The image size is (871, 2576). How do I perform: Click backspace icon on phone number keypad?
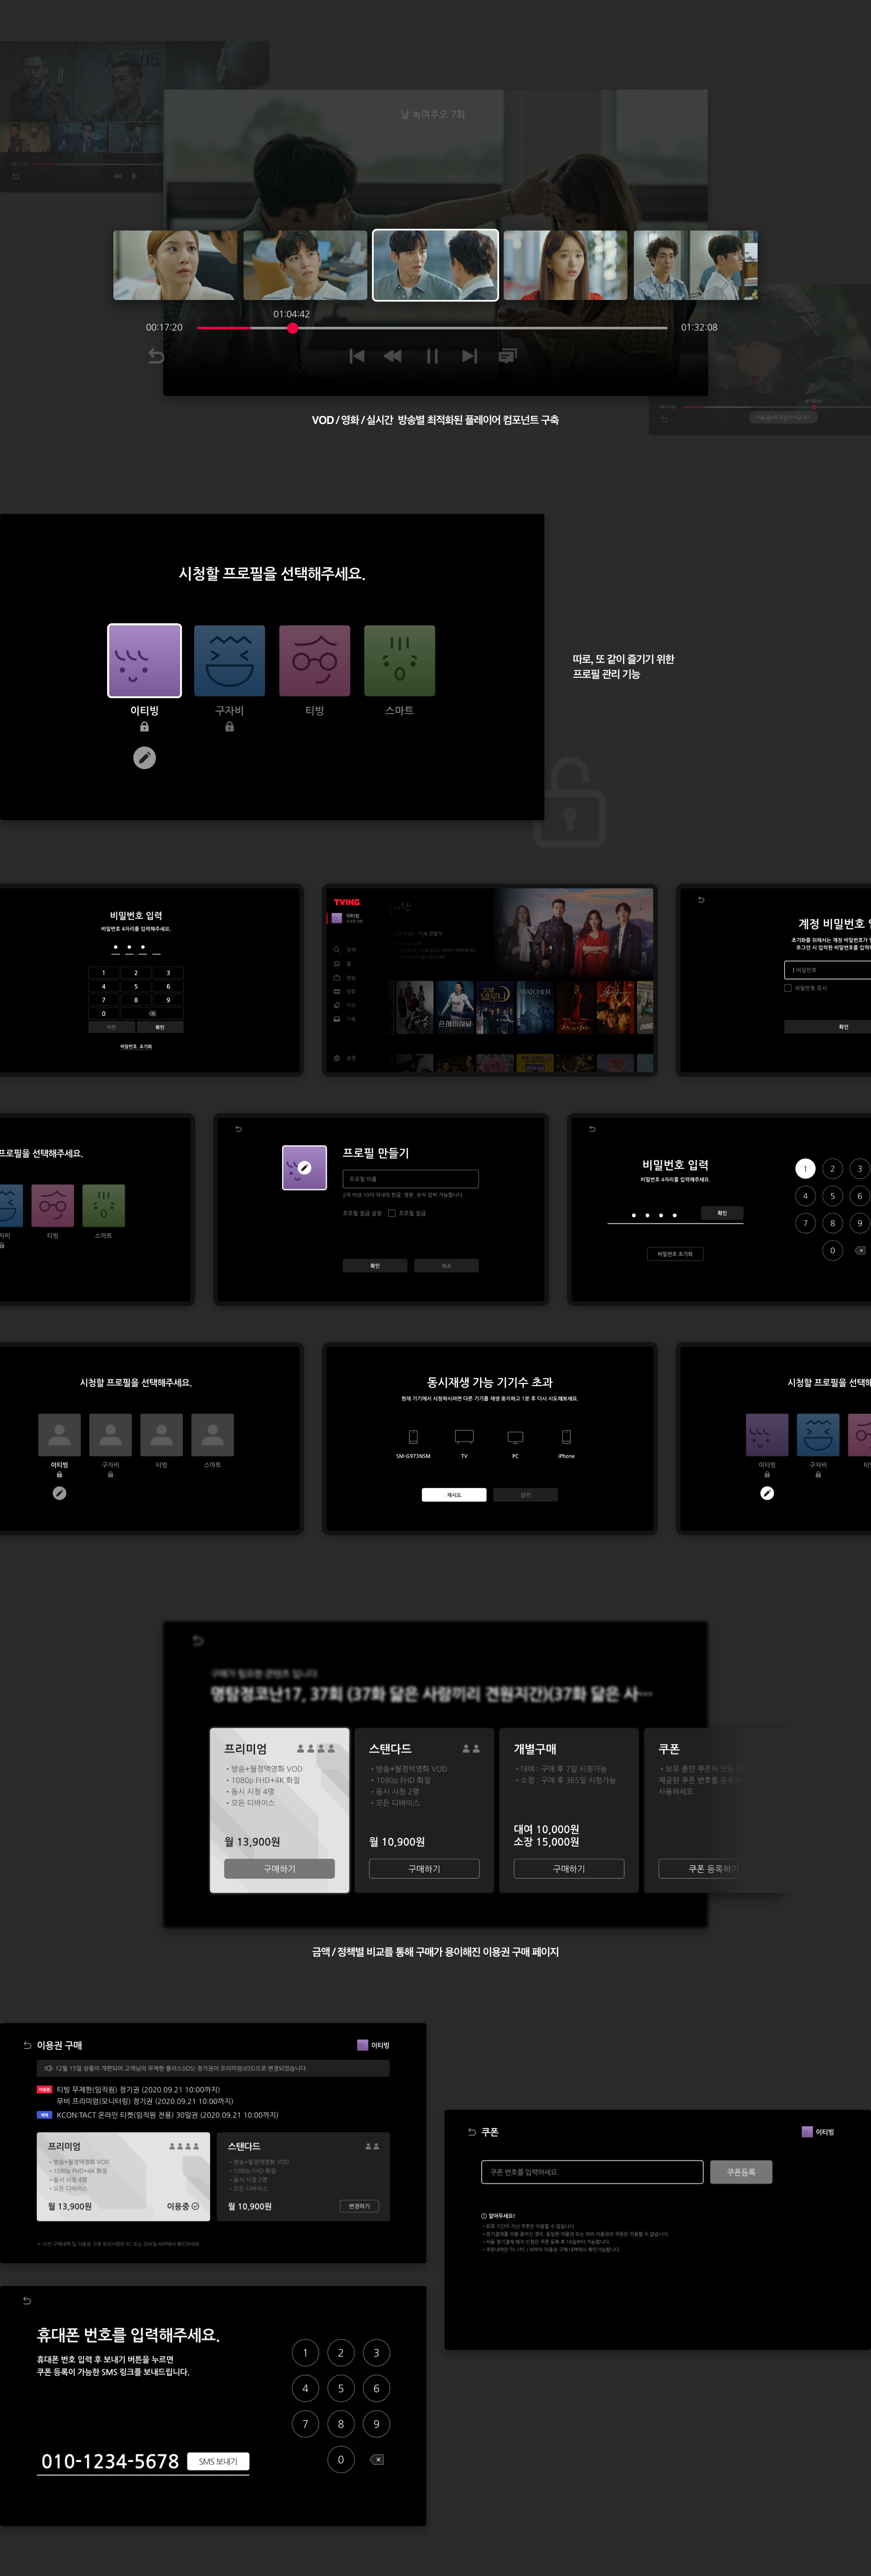(377, 2460)
